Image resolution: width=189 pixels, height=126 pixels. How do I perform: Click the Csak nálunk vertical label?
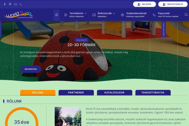(x=164, y=29)
